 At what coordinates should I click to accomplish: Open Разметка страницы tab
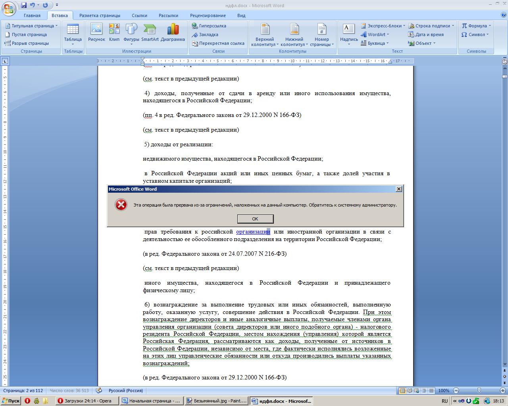point(100,15)
